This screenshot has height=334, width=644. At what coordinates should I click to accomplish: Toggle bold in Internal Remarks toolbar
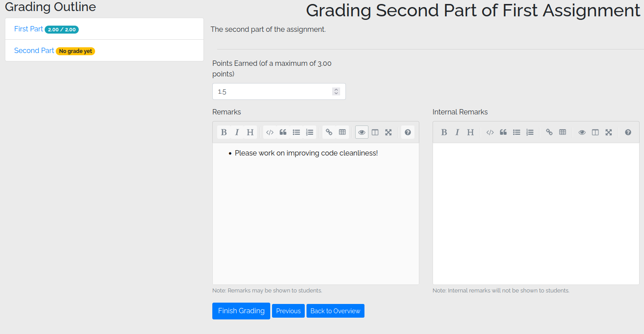(444, 132)
